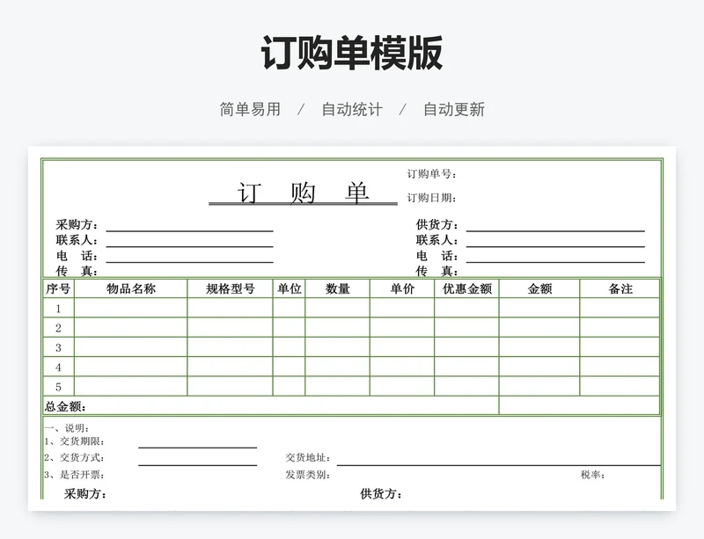Click the 2、交货方式 label
Screen dimensions: 704x539
pos(74,458)
